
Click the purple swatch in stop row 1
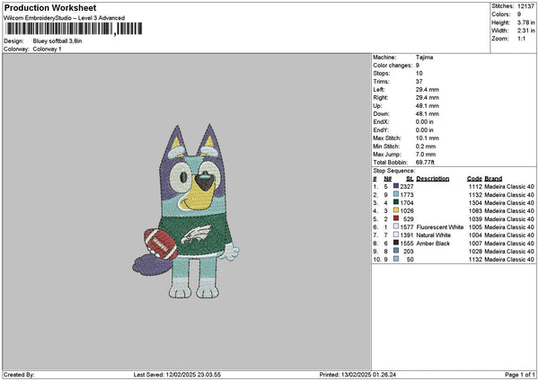coord(396,186)
